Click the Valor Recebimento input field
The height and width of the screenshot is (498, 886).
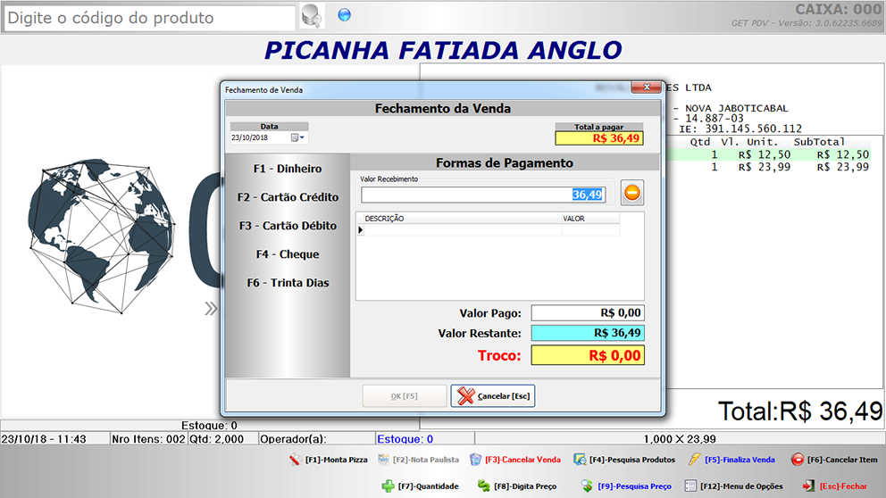482,195
